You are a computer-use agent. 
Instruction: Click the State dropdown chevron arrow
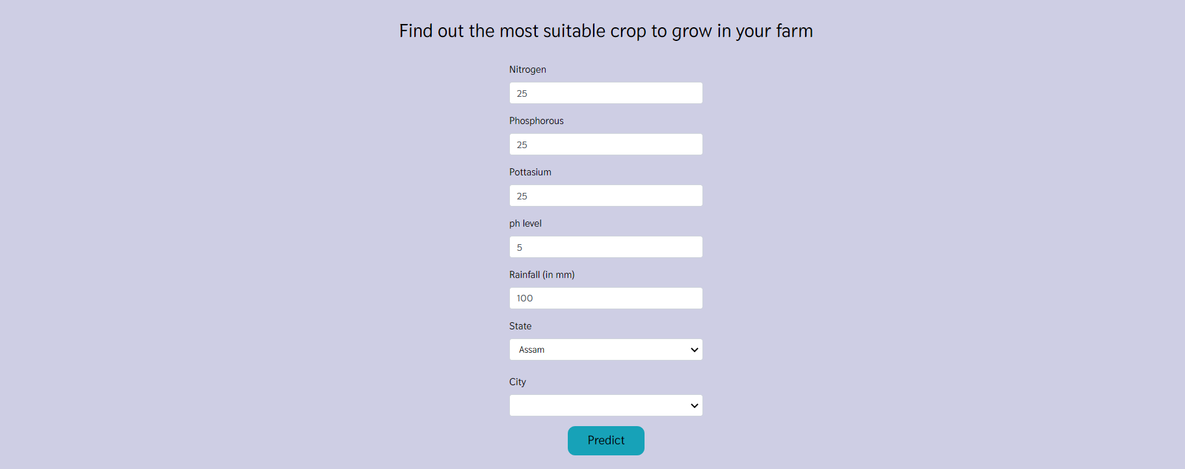pos(693,349)
